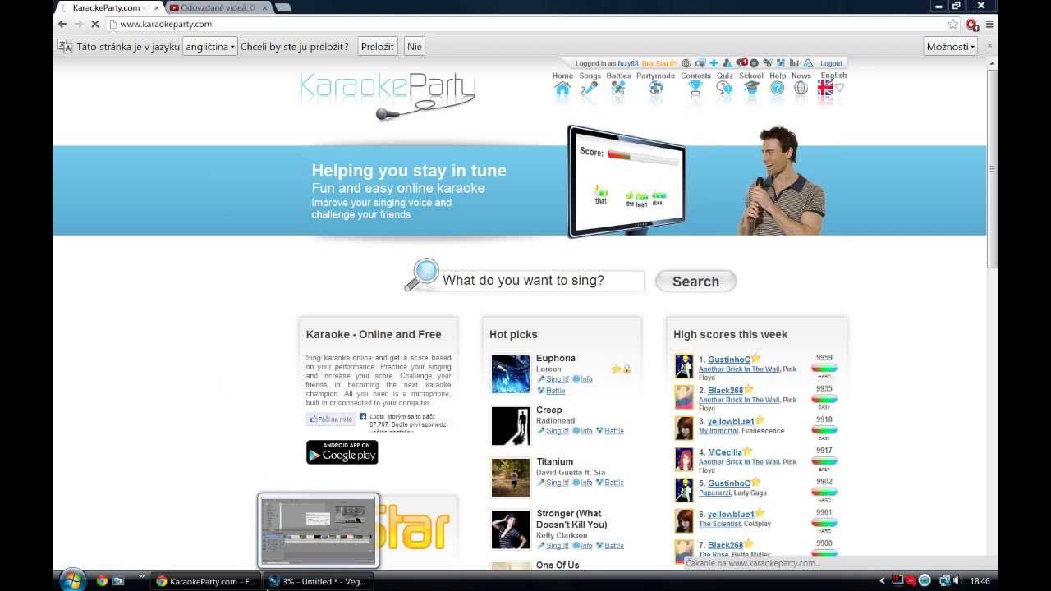1051x591 pixels.
Task: Close the translate bar
Action: click(989, 46)
